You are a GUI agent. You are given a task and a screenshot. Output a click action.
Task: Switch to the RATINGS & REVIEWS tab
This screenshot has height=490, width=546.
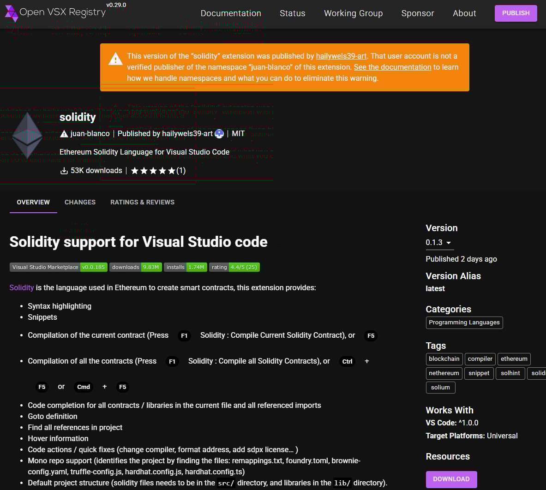pyautogui.click(x=142, y=202)
